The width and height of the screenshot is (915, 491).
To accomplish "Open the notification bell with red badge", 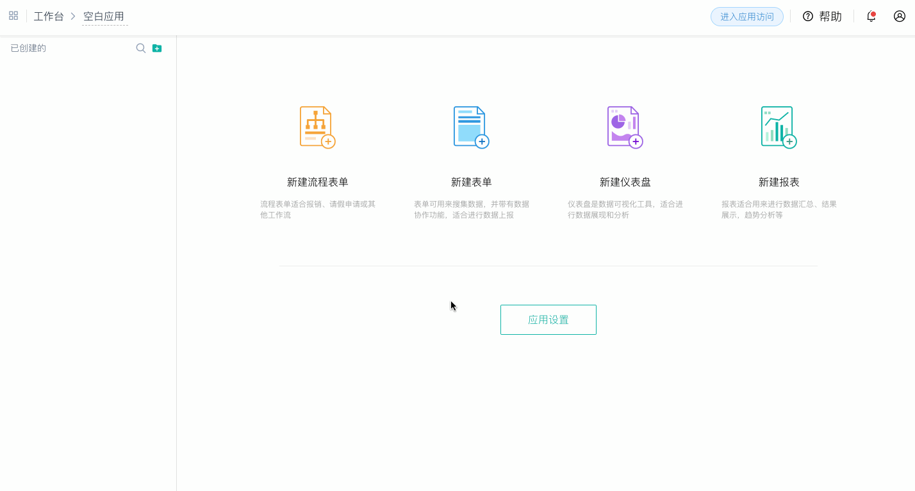I will (870, 16).
